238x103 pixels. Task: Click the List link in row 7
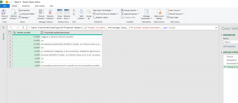(42, 58)
